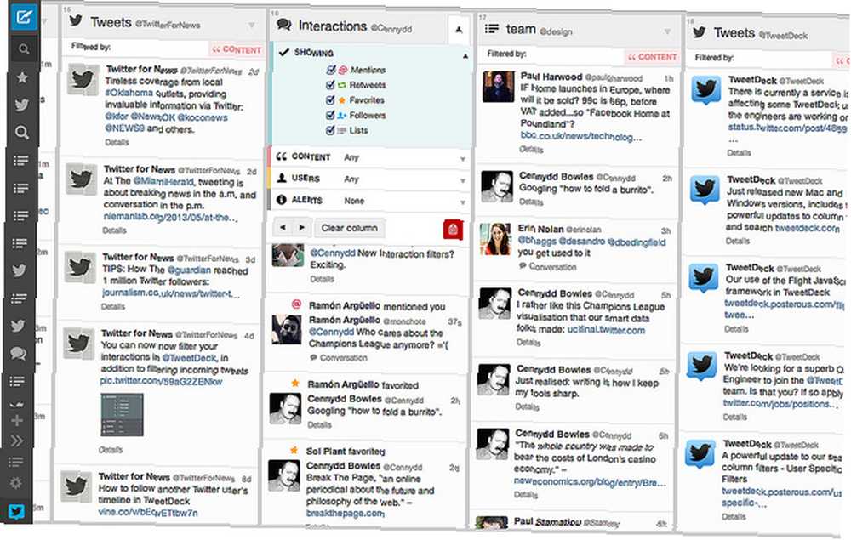The width and height of the screenshot is (851, 540).
Task: Click the Alerts info icon in filters
Action: click(281, 200)
